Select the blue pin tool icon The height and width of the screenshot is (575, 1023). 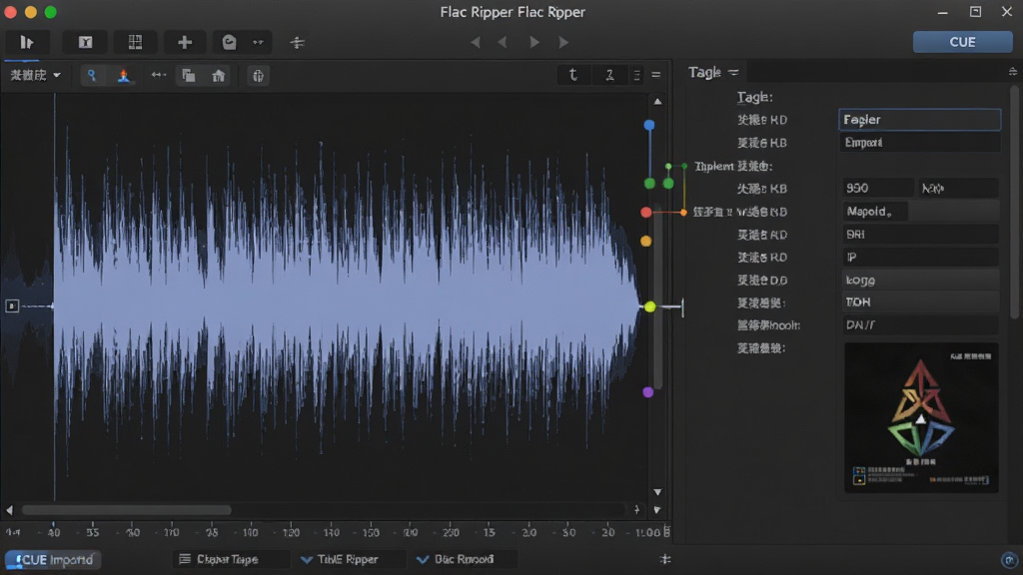(92, 76)
